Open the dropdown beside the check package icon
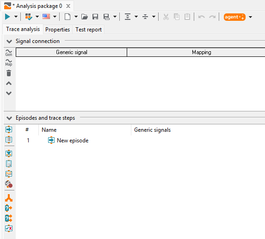This screenshot has width=265, height=239. click(x=37, y=17)
